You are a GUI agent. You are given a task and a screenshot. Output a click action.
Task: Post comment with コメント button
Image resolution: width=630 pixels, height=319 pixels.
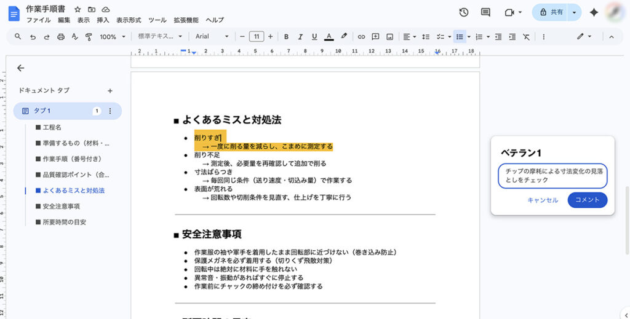pos(587,200)
